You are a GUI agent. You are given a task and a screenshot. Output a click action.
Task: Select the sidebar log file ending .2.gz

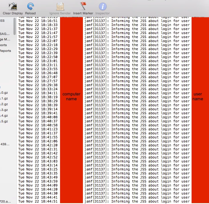point(4,104)
